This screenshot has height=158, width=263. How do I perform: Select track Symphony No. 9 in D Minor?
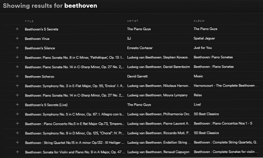[x=75, y=133]
